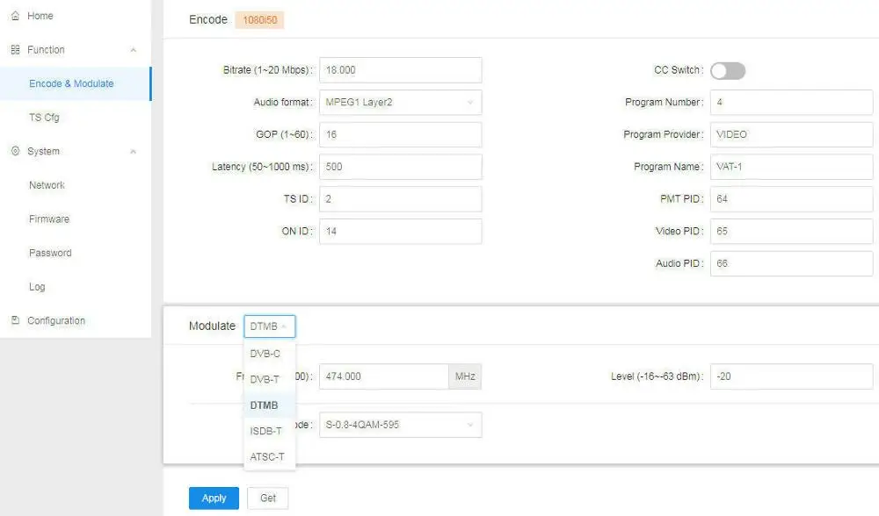This screenshot has height=516, width=879.
Task: Click the Apply button
Action: [x=214, y=498]
